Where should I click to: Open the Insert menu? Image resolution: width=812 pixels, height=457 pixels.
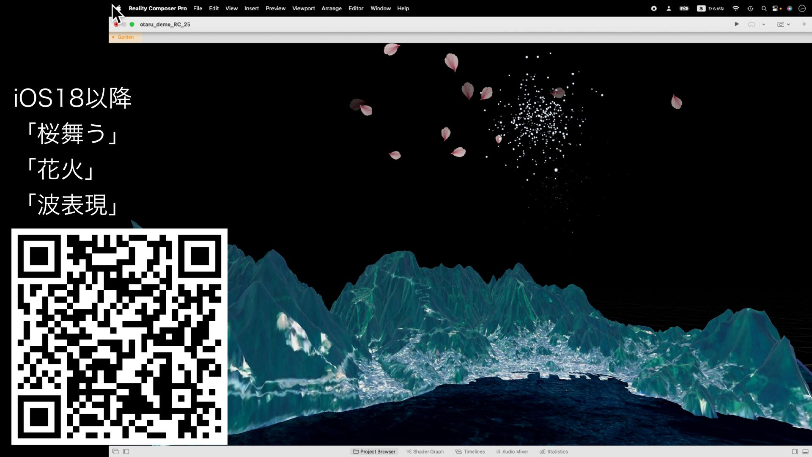click(x=251, y=8)
